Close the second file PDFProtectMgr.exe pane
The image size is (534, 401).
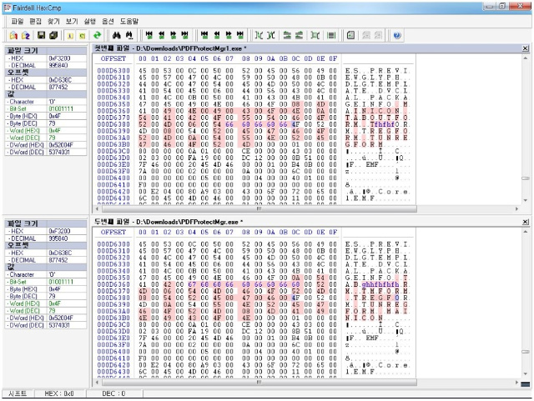[x=526, y=222]
